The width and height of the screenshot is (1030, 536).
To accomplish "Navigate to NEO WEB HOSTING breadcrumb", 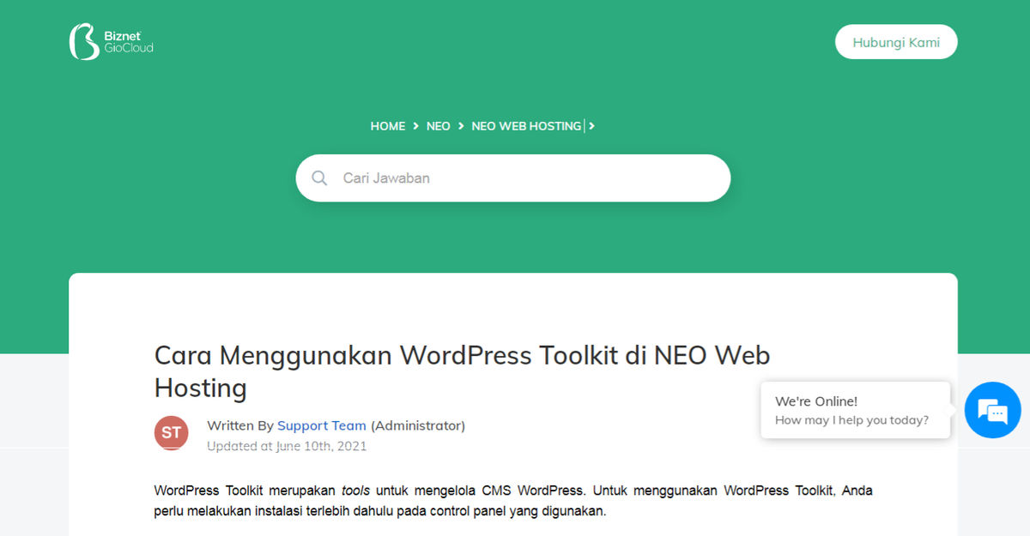I will pos(526,126).
